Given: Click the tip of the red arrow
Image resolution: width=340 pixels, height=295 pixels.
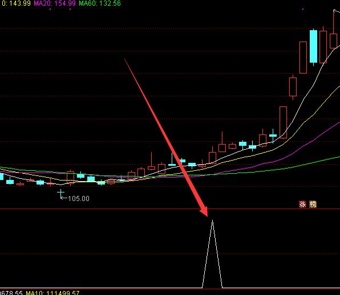Looking at the screenshot, I should click(x=207, y=216).
